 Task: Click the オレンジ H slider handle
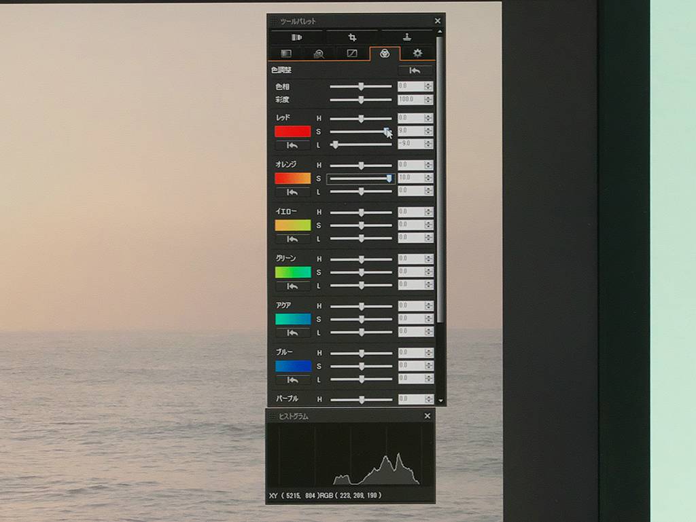[362, 165]
